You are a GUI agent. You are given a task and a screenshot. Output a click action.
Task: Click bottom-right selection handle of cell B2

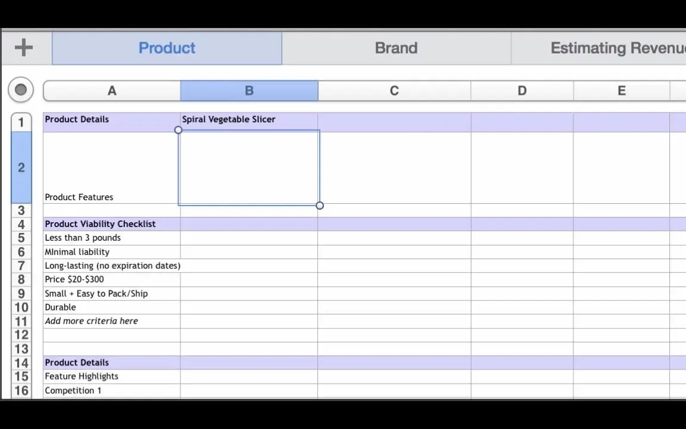[320, 206]
